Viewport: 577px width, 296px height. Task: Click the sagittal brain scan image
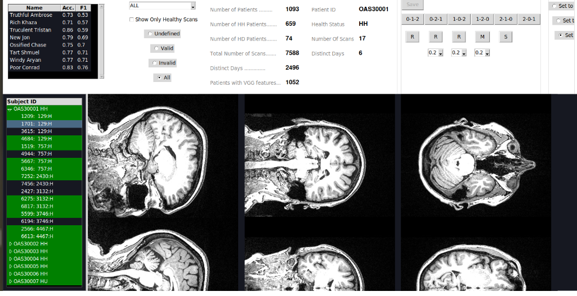163,156
